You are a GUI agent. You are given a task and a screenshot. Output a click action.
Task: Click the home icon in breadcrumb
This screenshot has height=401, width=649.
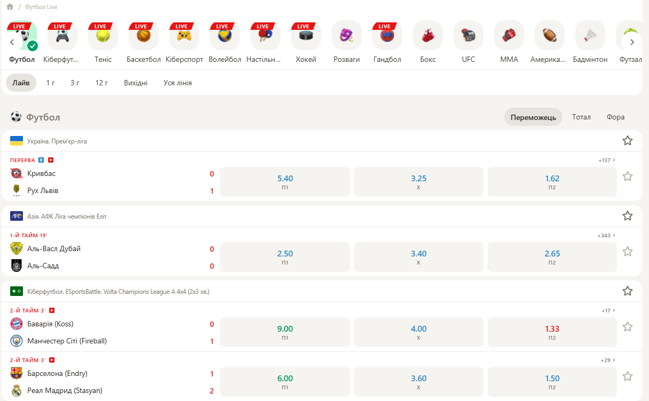coord(10,7)
